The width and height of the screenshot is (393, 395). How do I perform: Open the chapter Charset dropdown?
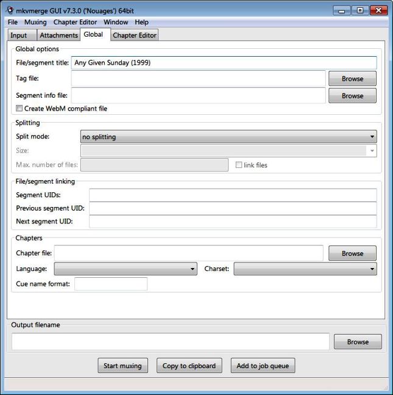305,269
